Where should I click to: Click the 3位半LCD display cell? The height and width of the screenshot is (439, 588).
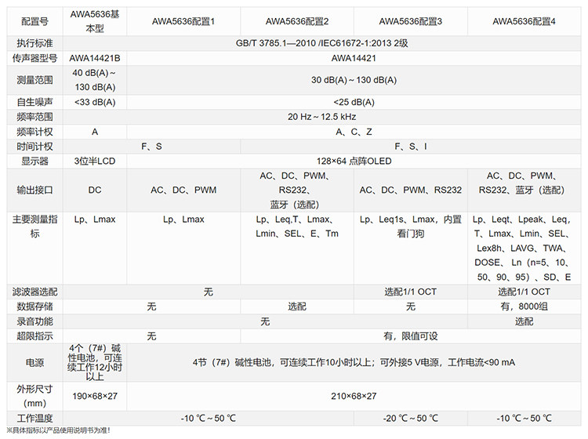[x=95, y=161]
